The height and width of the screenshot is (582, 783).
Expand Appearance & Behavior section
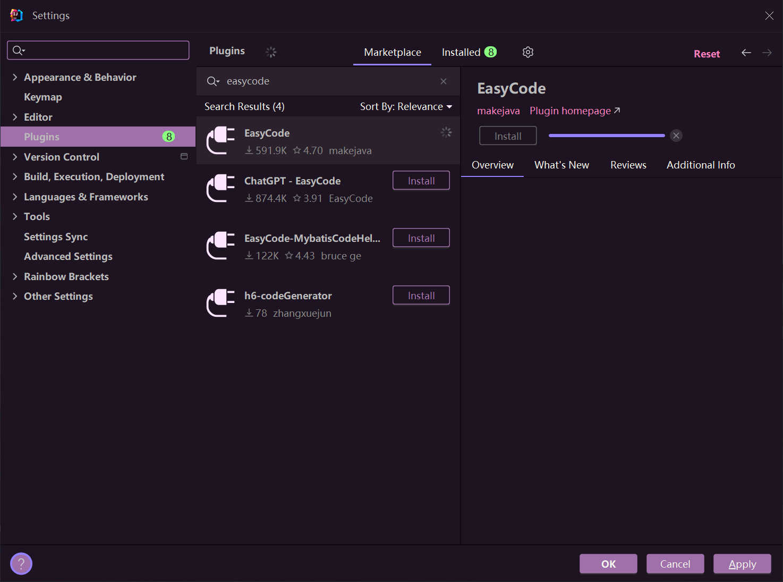(x=15, y=77)
